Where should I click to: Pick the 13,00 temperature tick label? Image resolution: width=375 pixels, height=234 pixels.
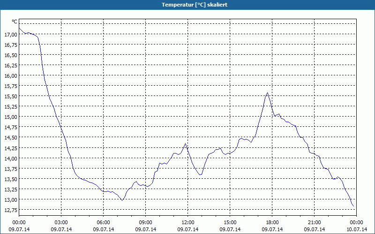pyautogui.click(x=11, y=199)
